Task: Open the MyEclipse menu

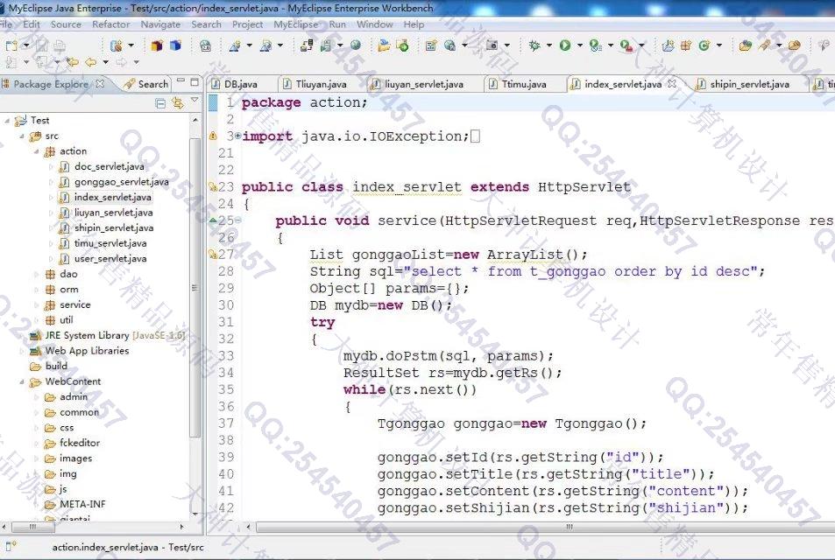Action: (x=295, y=24)
